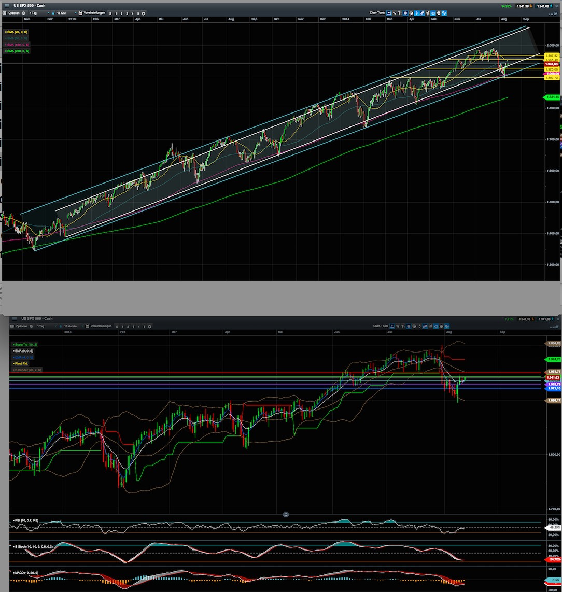Click the S Stoch indicator label
The width and height of the screenshot is (562, 592).
coord(33,547)
